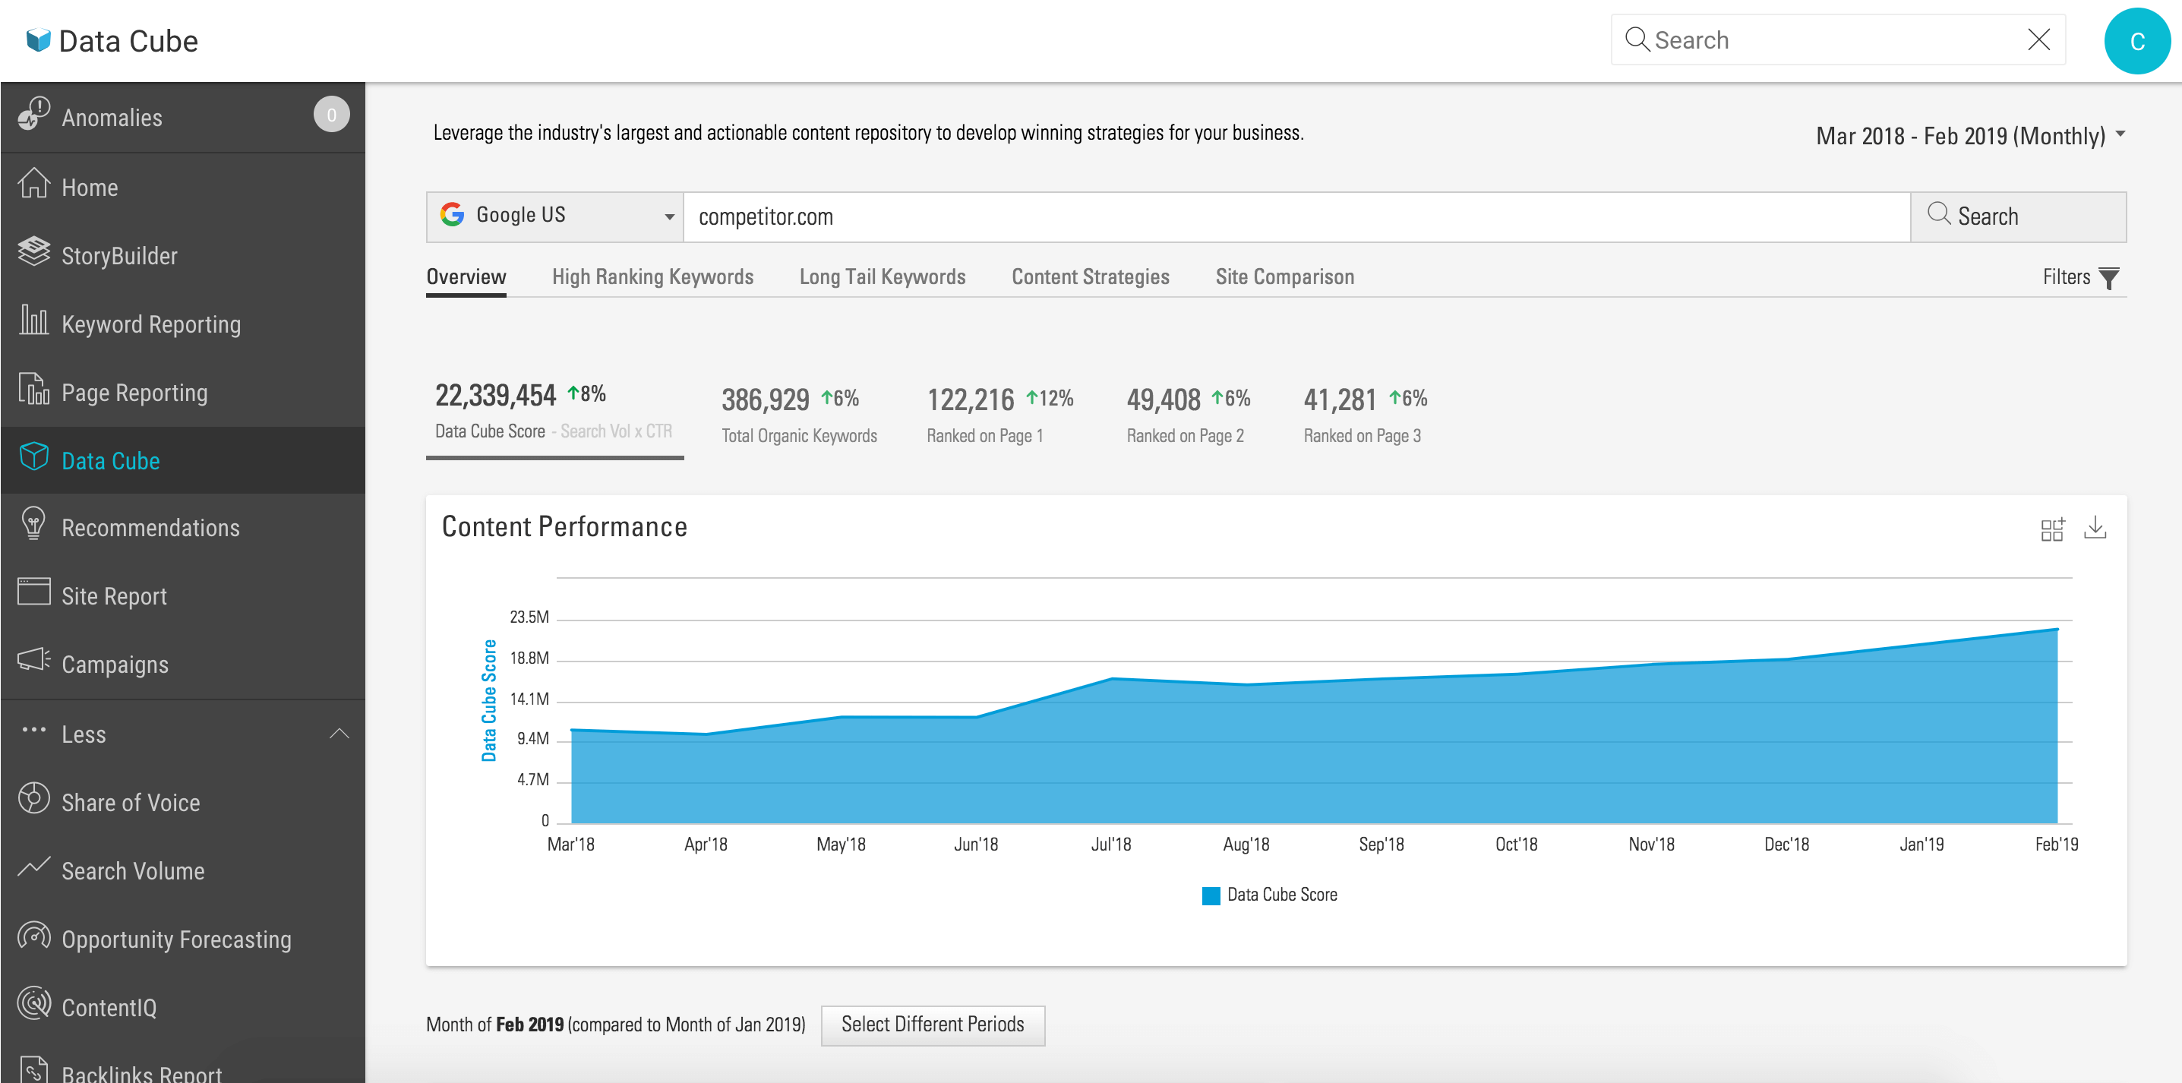2182x1083 pixels.
Task: Click the Data Cube logo icon
Action: coord(38,41)
